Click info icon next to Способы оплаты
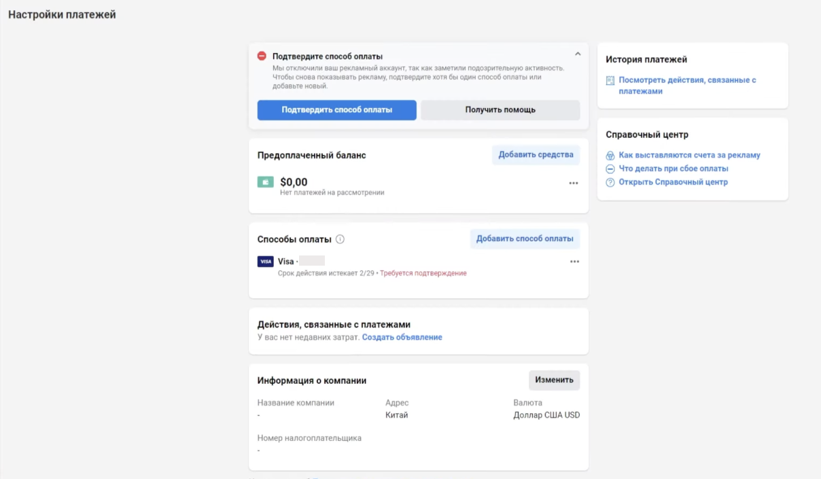 click(x=340, y=239)
